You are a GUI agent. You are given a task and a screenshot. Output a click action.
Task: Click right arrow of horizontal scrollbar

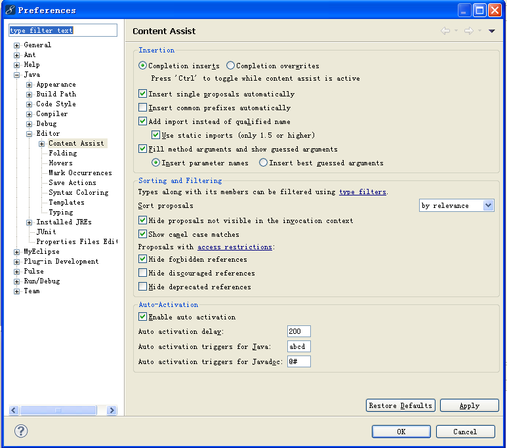point(112,410)
